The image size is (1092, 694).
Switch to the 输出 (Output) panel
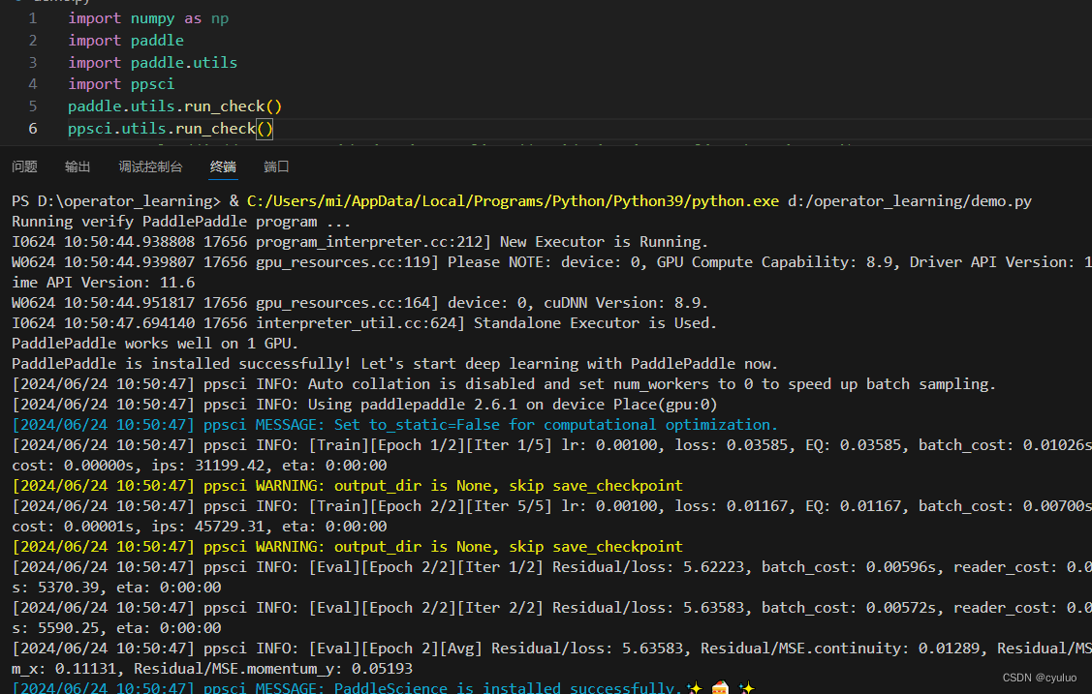(78, 166)
